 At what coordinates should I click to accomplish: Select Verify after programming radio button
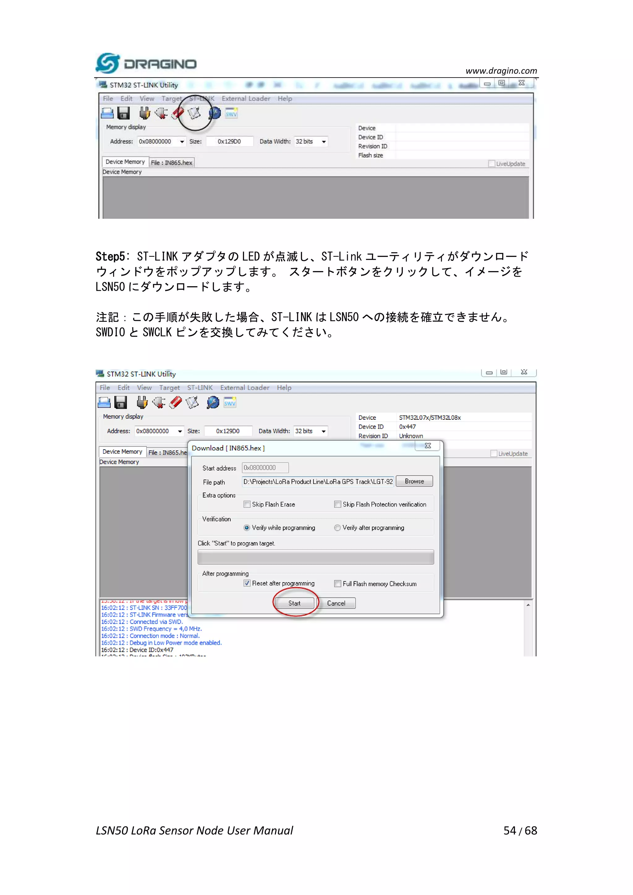point(338,528)
